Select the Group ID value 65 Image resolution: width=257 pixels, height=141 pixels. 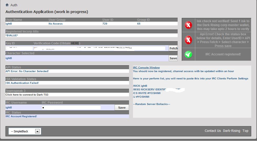coord(139,23)
